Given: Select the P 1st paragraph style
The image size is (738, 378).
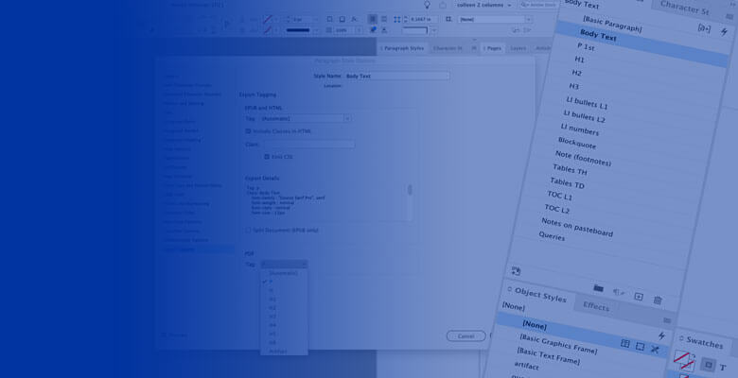Looking at the screenshot, I should [x=586, y=46].
